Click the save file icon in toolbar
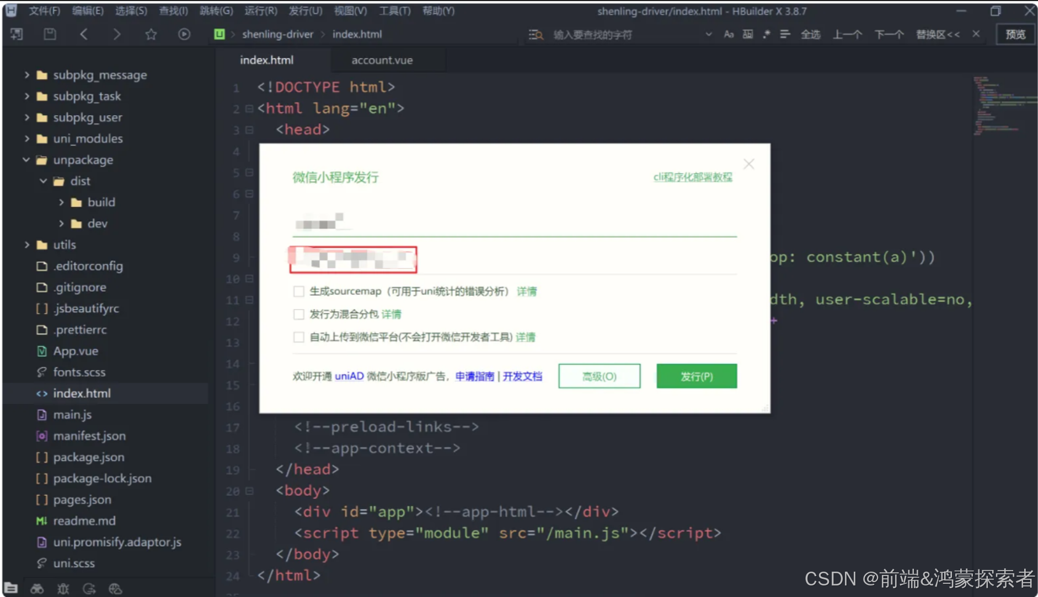This screenshot has width=1038, height=597. (x=50, y=34)
